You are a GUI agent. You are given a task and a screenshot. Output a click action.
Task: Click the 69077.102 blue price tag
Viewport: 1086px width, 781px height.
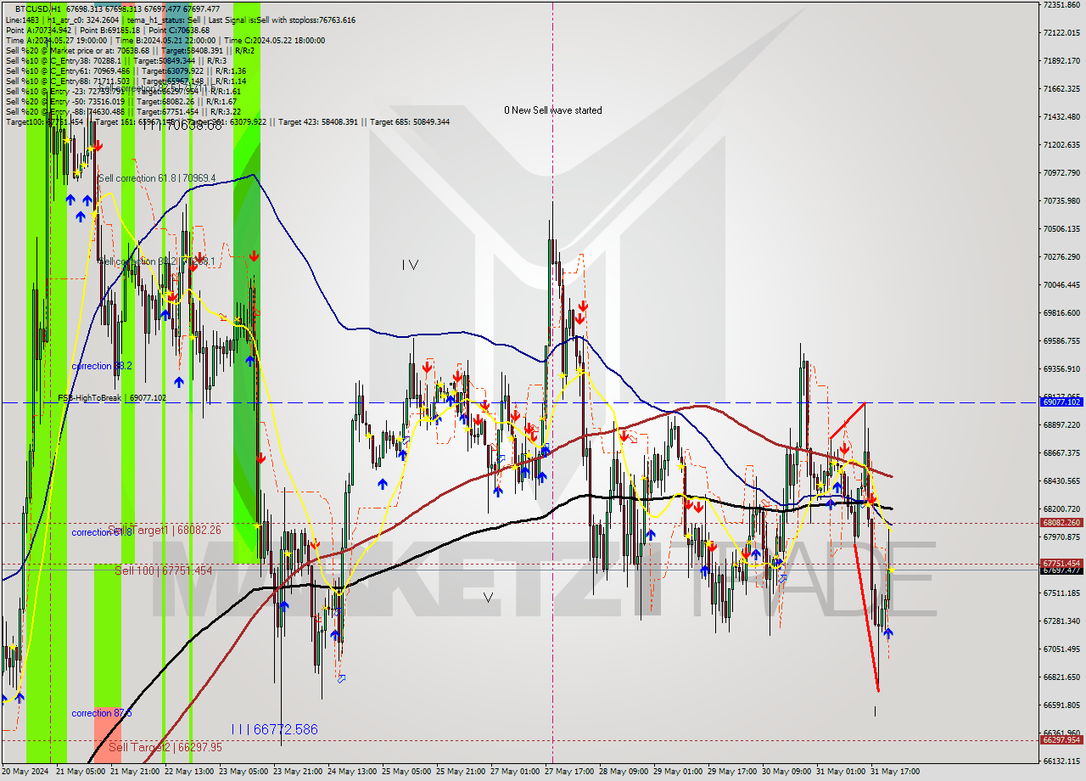pyautogui.click(x=1061, y=402)
